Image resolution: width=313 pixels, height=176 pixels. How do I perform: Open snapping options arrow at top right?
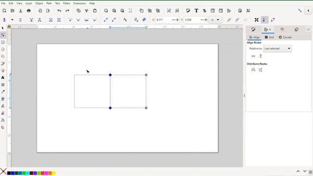tap(308, 11)
